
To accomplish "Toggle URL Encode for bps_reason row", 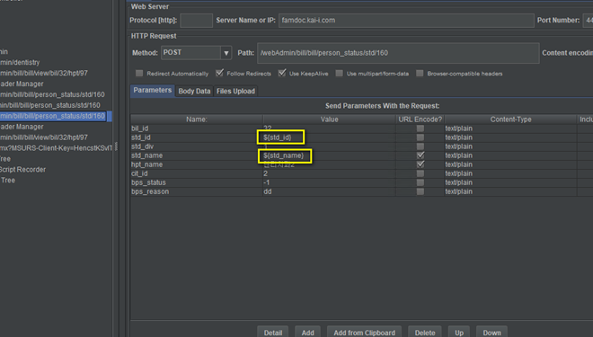I will 420,191.
